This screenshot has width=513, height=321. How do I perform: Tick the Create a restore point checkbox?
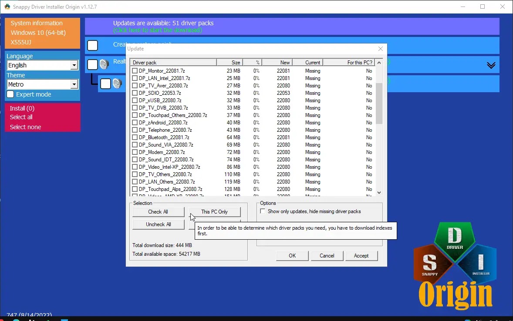tap(93, 45)
